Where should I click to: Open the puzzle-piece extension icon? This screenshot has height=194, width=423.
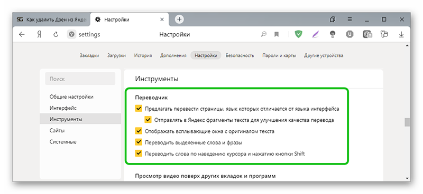tap(384, 34)
